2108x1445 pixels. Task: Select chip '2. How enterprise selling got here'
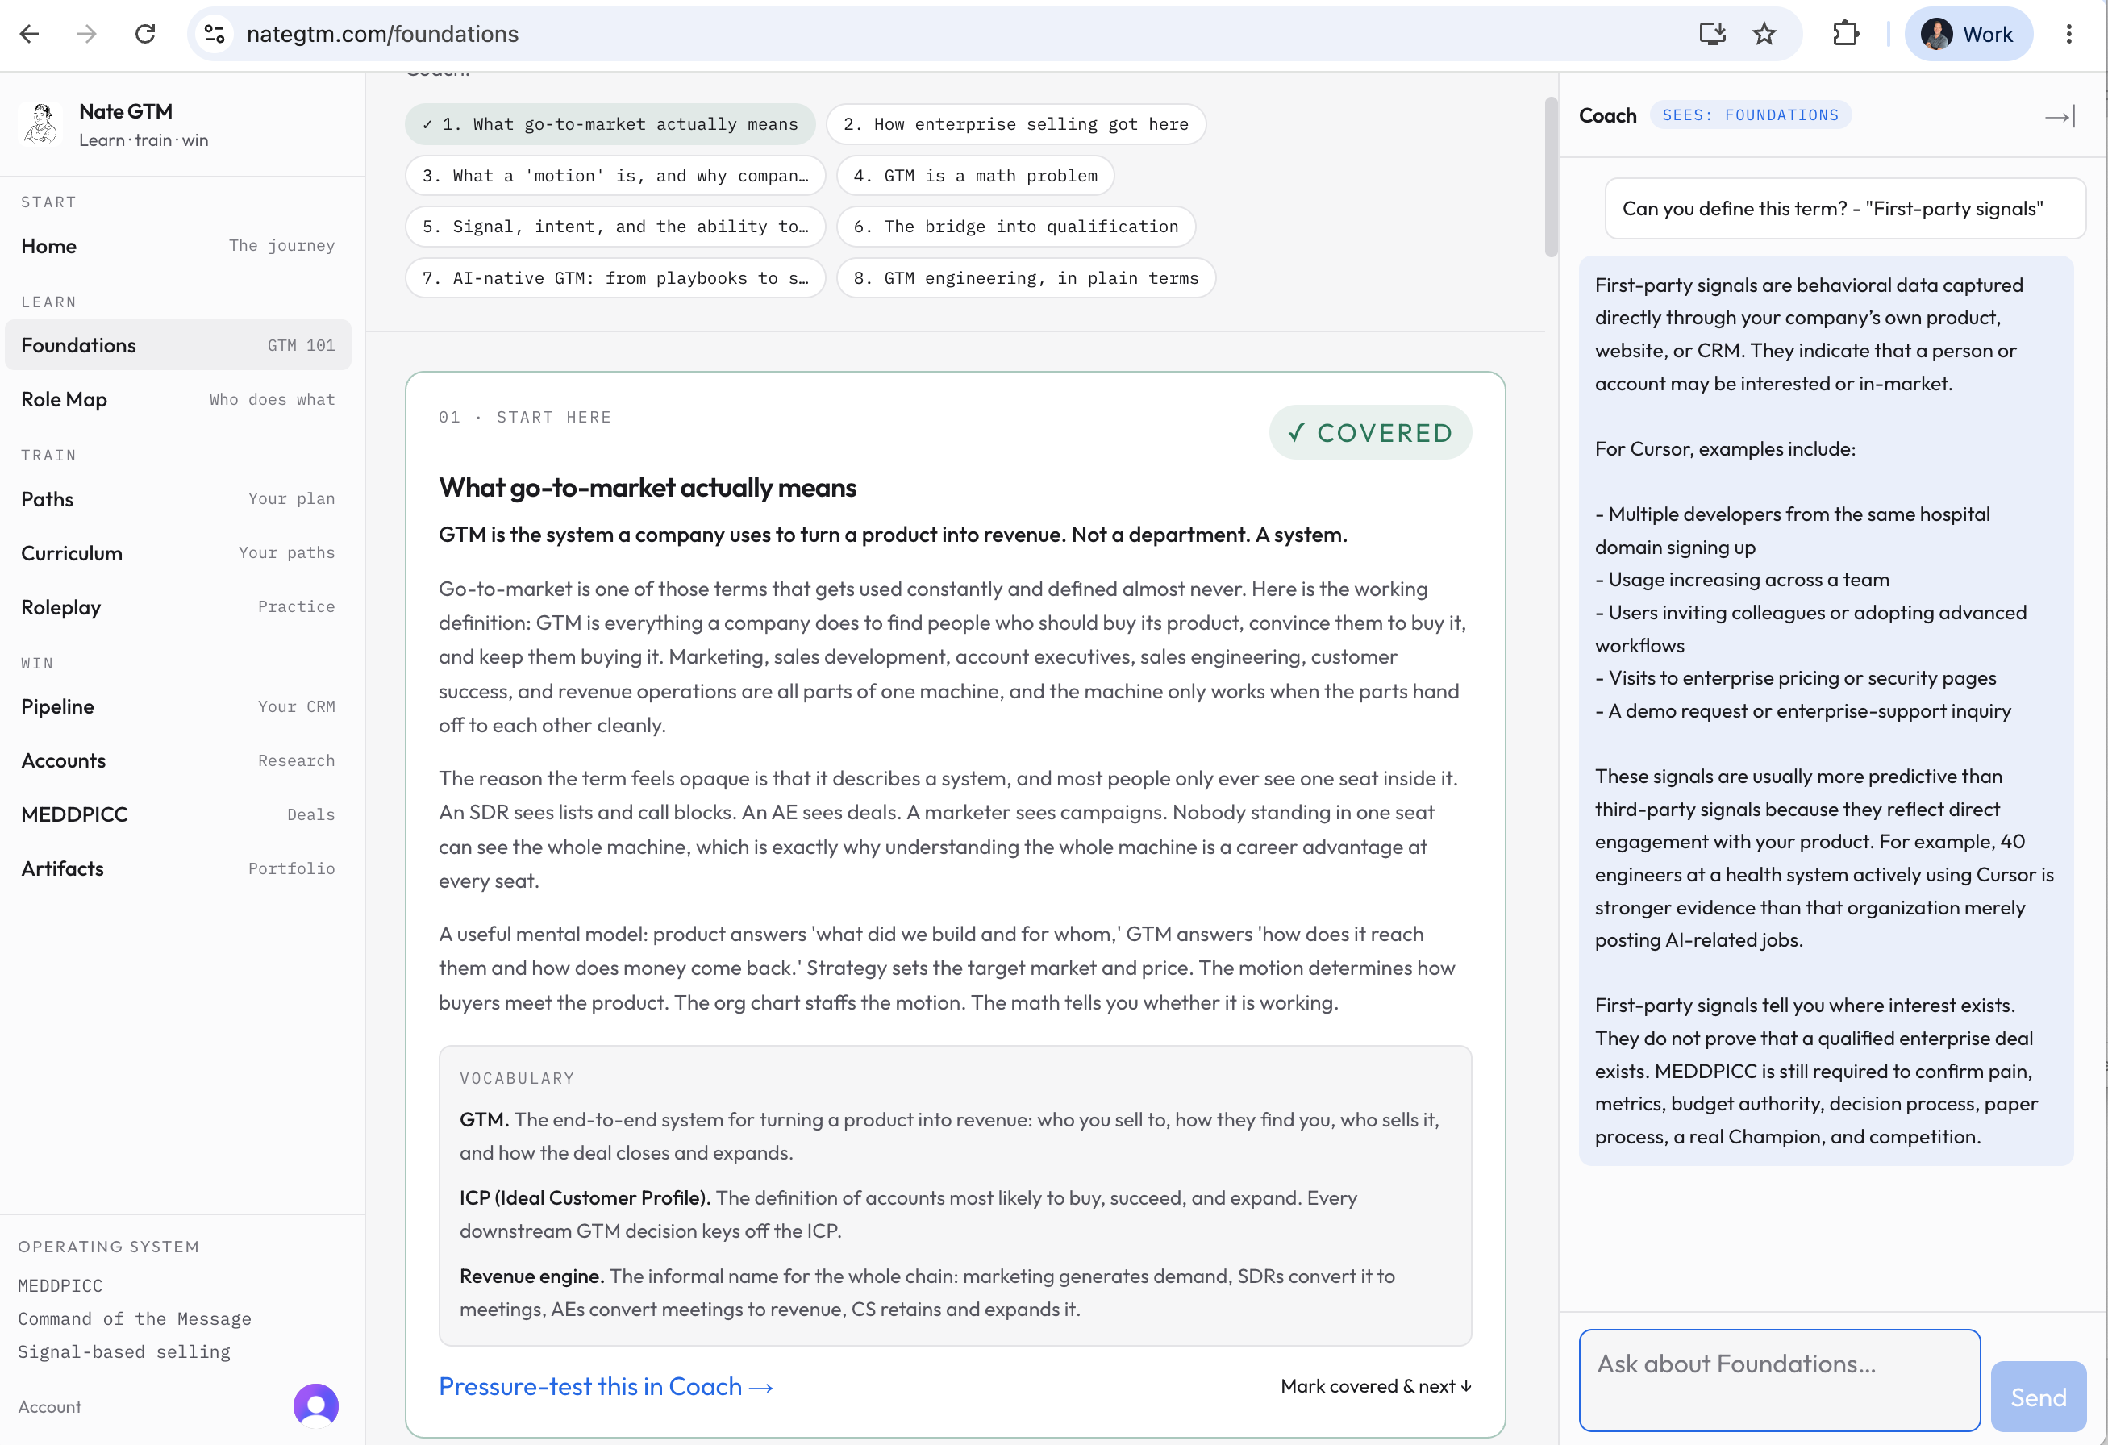[1016, 124]
